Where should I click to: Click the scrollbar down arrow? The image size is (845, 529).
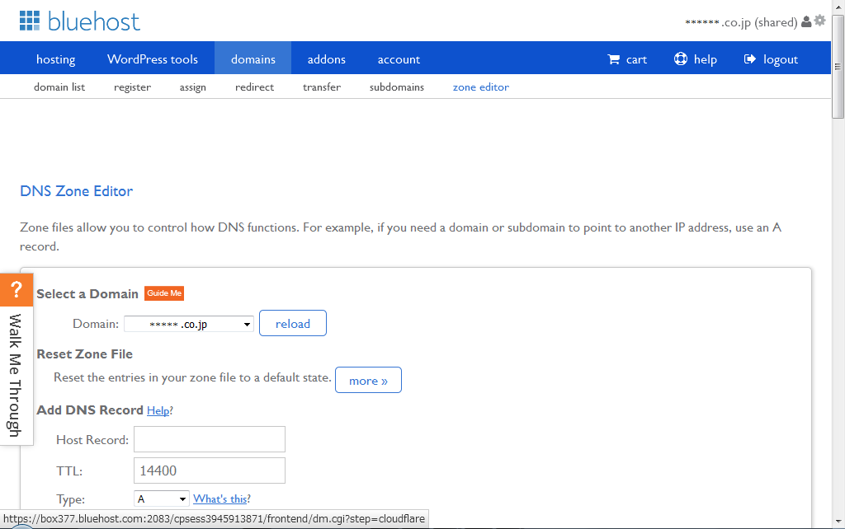click(838, 522)
